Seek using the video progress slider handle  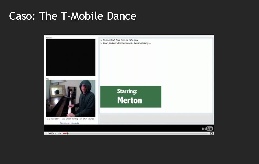67,133
